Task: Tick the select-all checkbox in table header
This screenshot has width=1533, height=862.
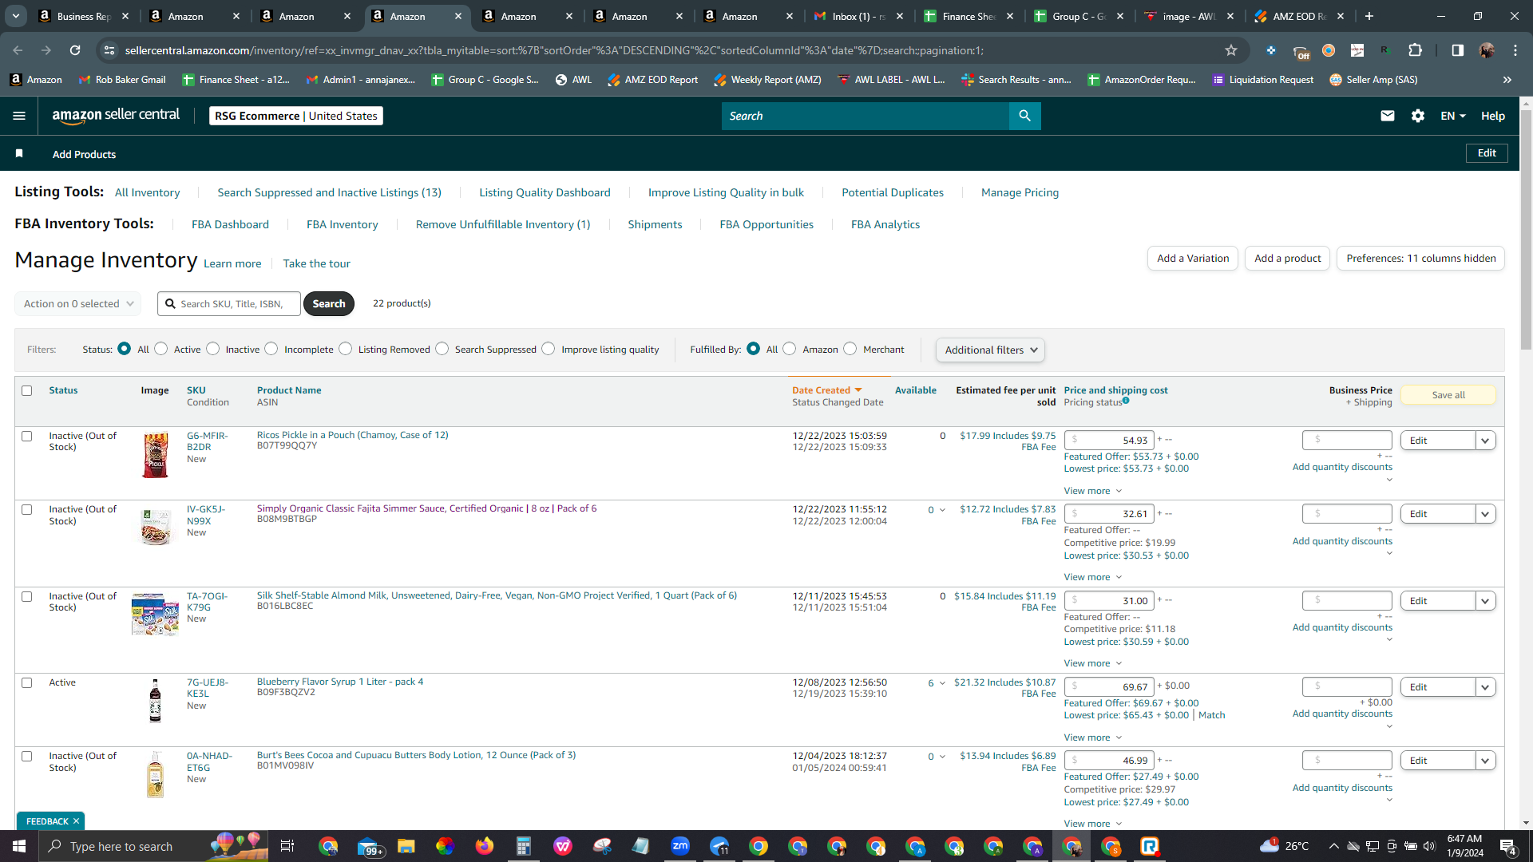Action: pyautogui.click(x=27, y=391)
